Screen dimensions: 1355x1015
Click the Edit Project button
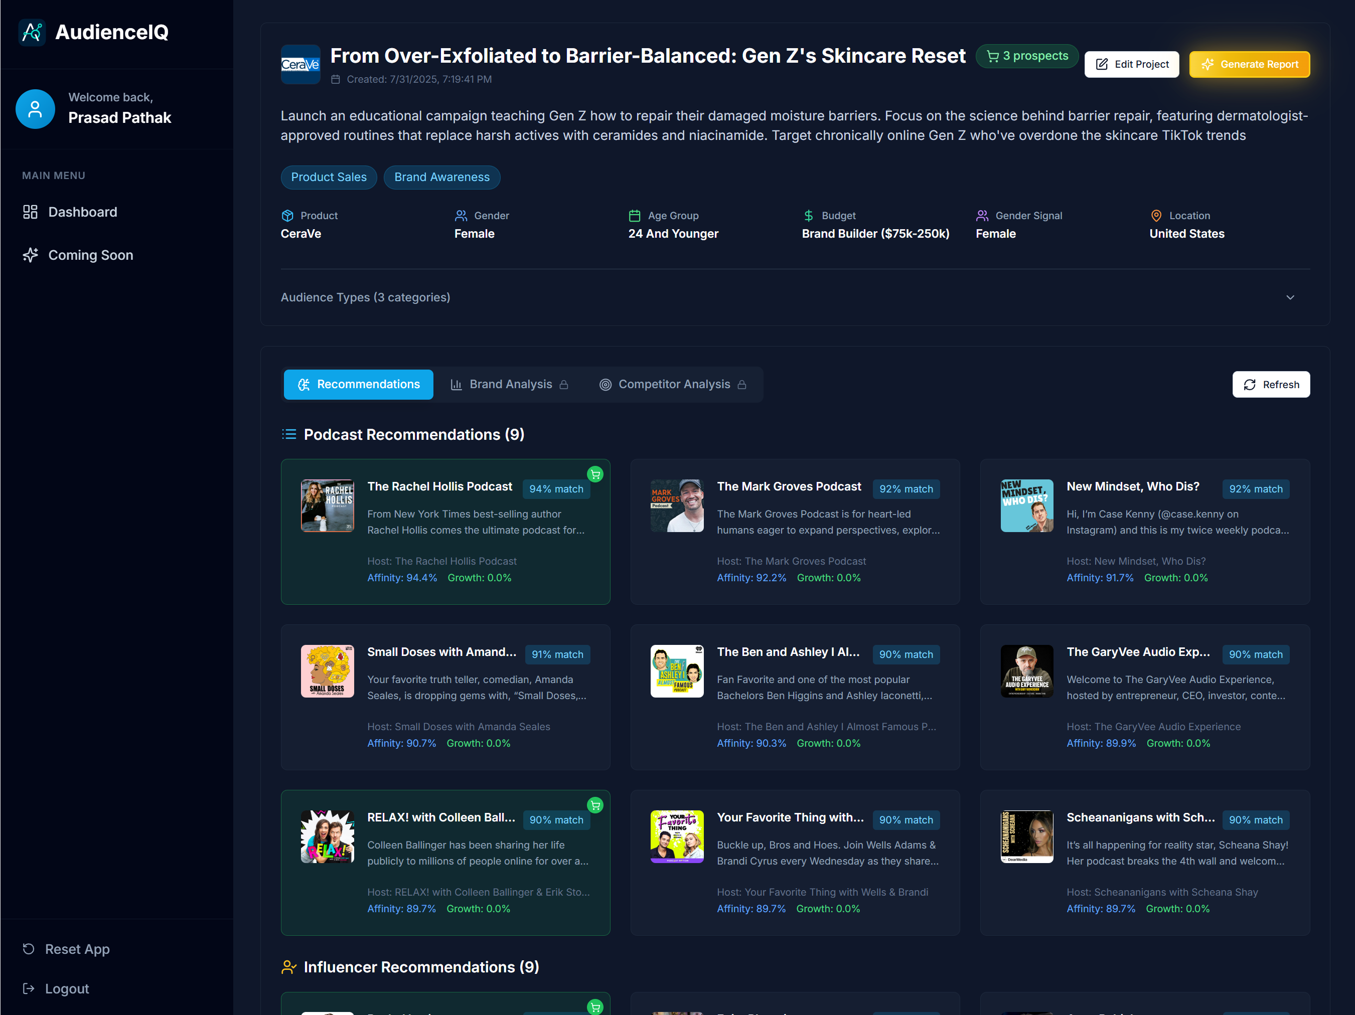pyautogui.click(x=1131, y=64)
